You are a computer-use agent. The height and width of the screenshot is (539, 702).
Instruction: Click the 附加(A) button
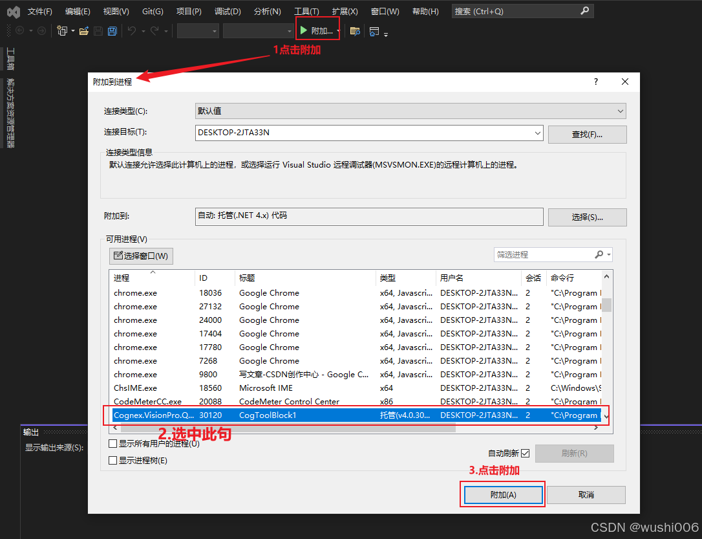pos(503,494)
